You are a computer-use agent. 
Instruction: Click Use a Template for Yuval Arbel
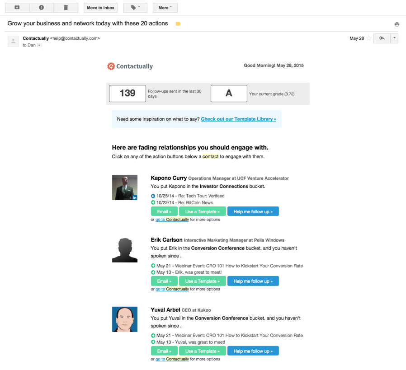pyautogui.click(x=203, y=351)
